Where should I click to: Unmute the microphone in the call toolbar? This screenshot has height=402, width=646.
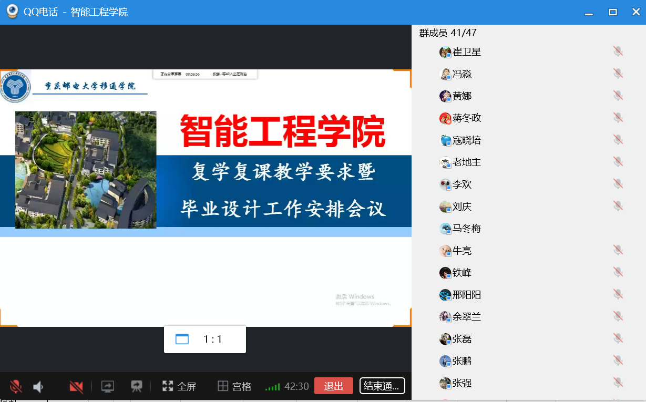16,387
